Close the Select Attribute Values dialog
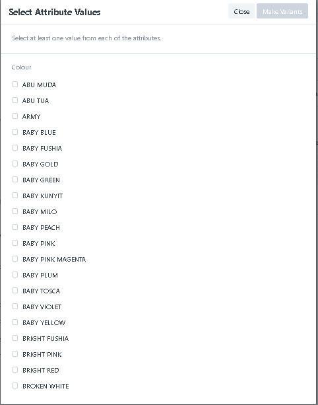The width and height of the screenshot is (318, 405). coord(241,11)
